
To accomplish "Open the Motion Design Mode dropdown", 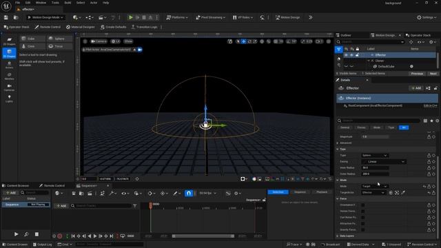I will pyautogui.click(x=45, y=17).
